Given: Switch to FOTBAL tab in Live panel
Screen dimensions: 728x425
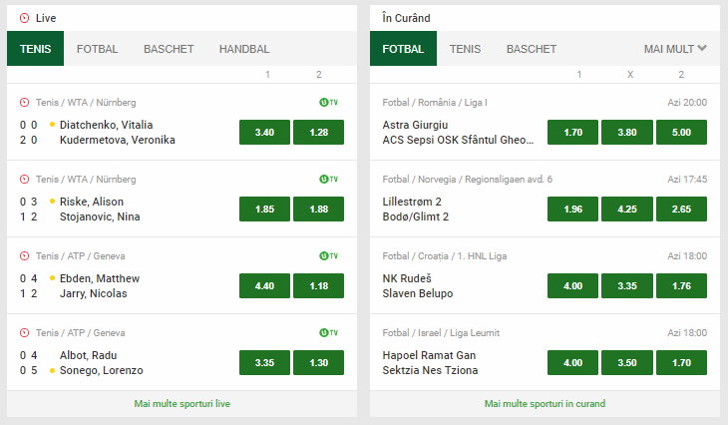Looking at the screenshot, I should 98,48.
